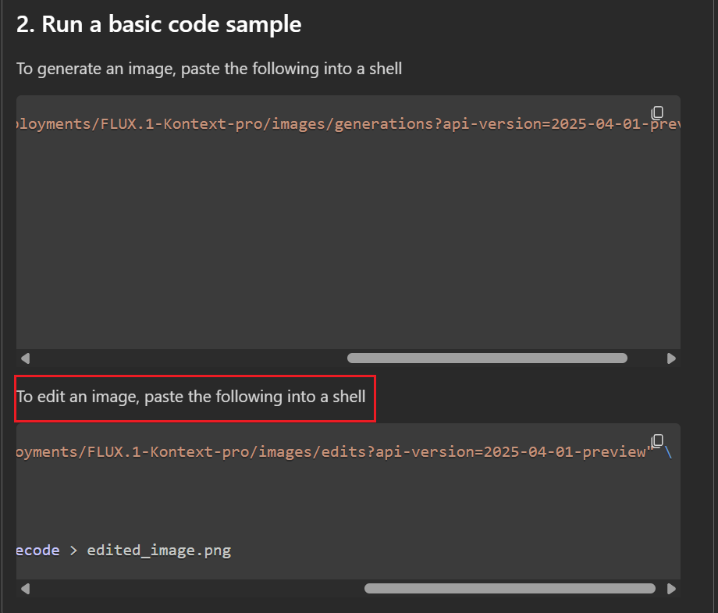Click the edits code horizontal scrollbar thumb
Image resolution: width=718 pixels, height=613 pixels.
click(510, 588)
